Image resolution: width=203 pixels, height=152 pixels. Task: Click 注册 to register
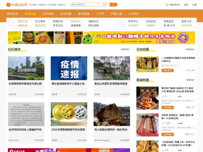(x=194, y=5)
